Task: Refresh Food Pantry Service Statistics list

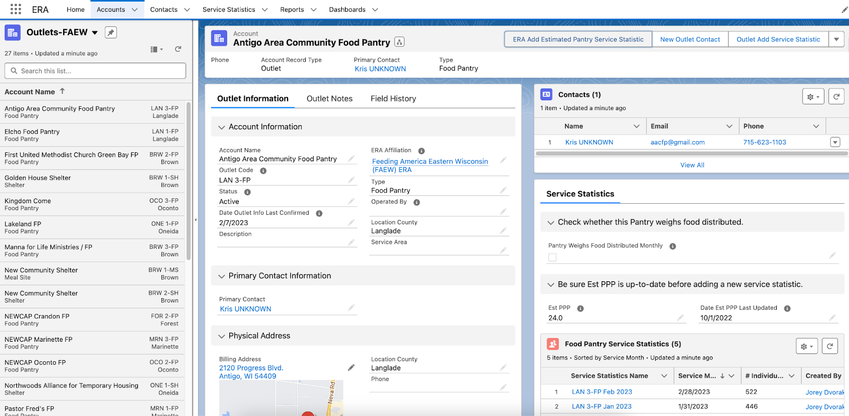Action: (830, 346)
